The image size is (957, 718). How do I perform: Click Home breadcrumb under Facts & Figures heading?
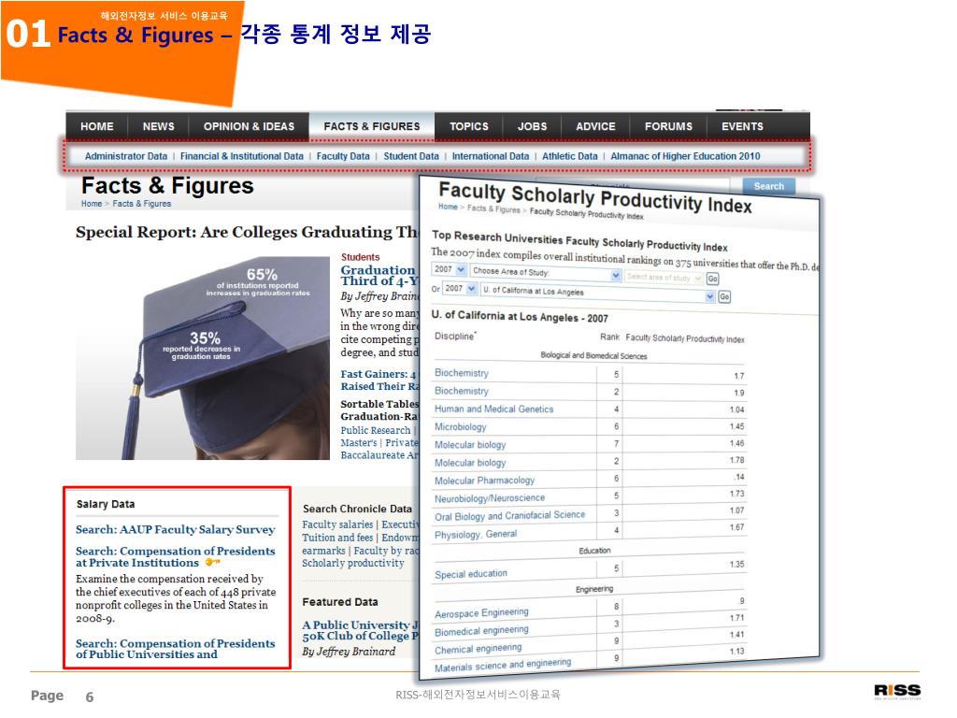coord(92,204)
